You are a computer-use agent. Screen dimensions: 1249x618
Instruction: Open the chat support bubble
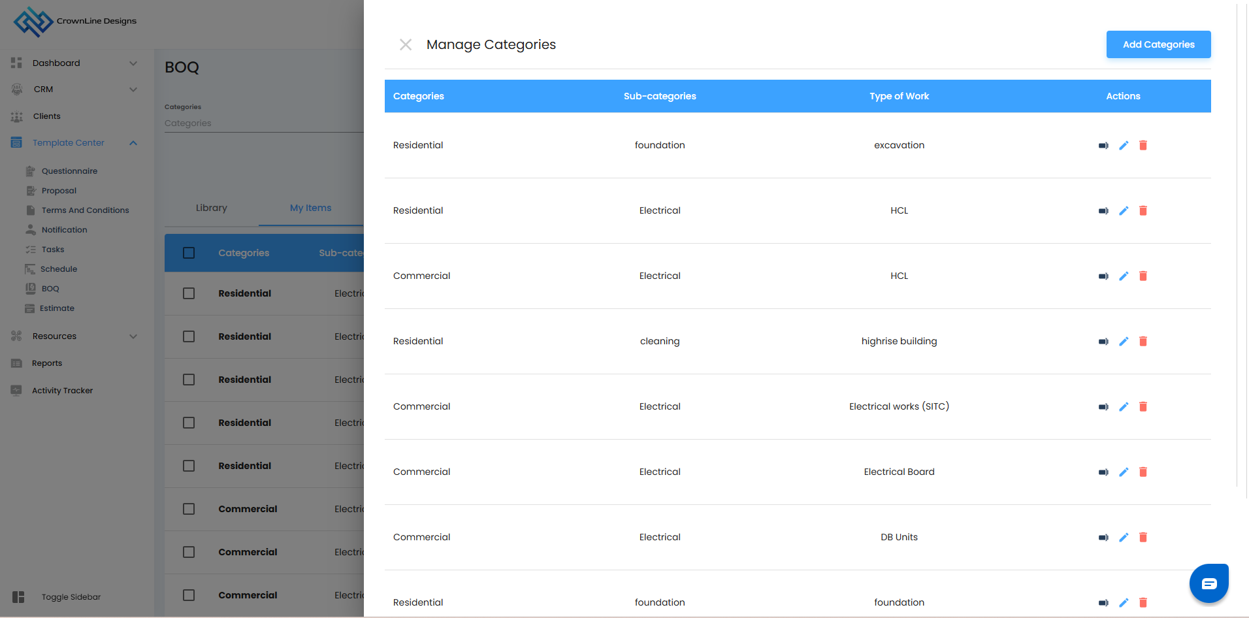click(1208, 583)
